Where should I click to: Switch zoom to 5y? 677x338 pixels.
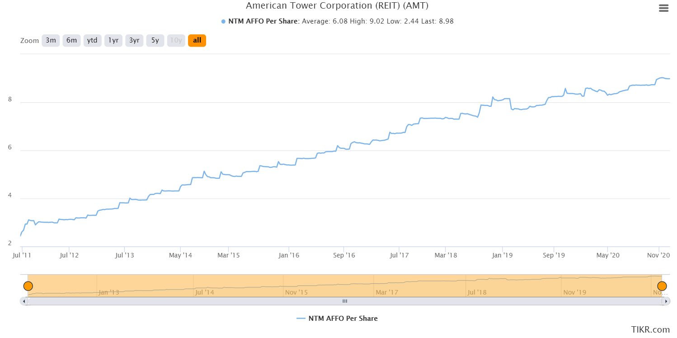pyautogui.click(x=155, y=40)
